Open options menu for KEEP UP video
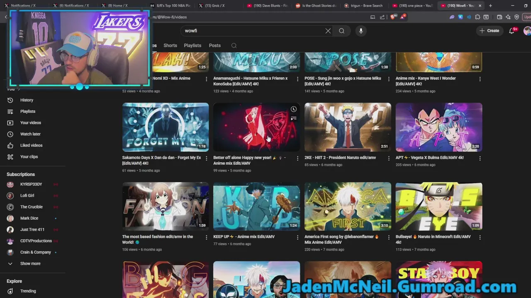The image size is (531, 298). pos(297,237)
